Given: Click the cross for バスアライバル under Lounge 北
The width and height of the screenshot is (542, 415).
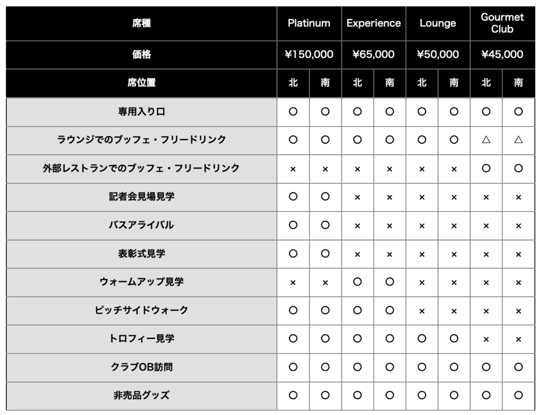Looking at the screenshot, I should [x=422, y=225].
